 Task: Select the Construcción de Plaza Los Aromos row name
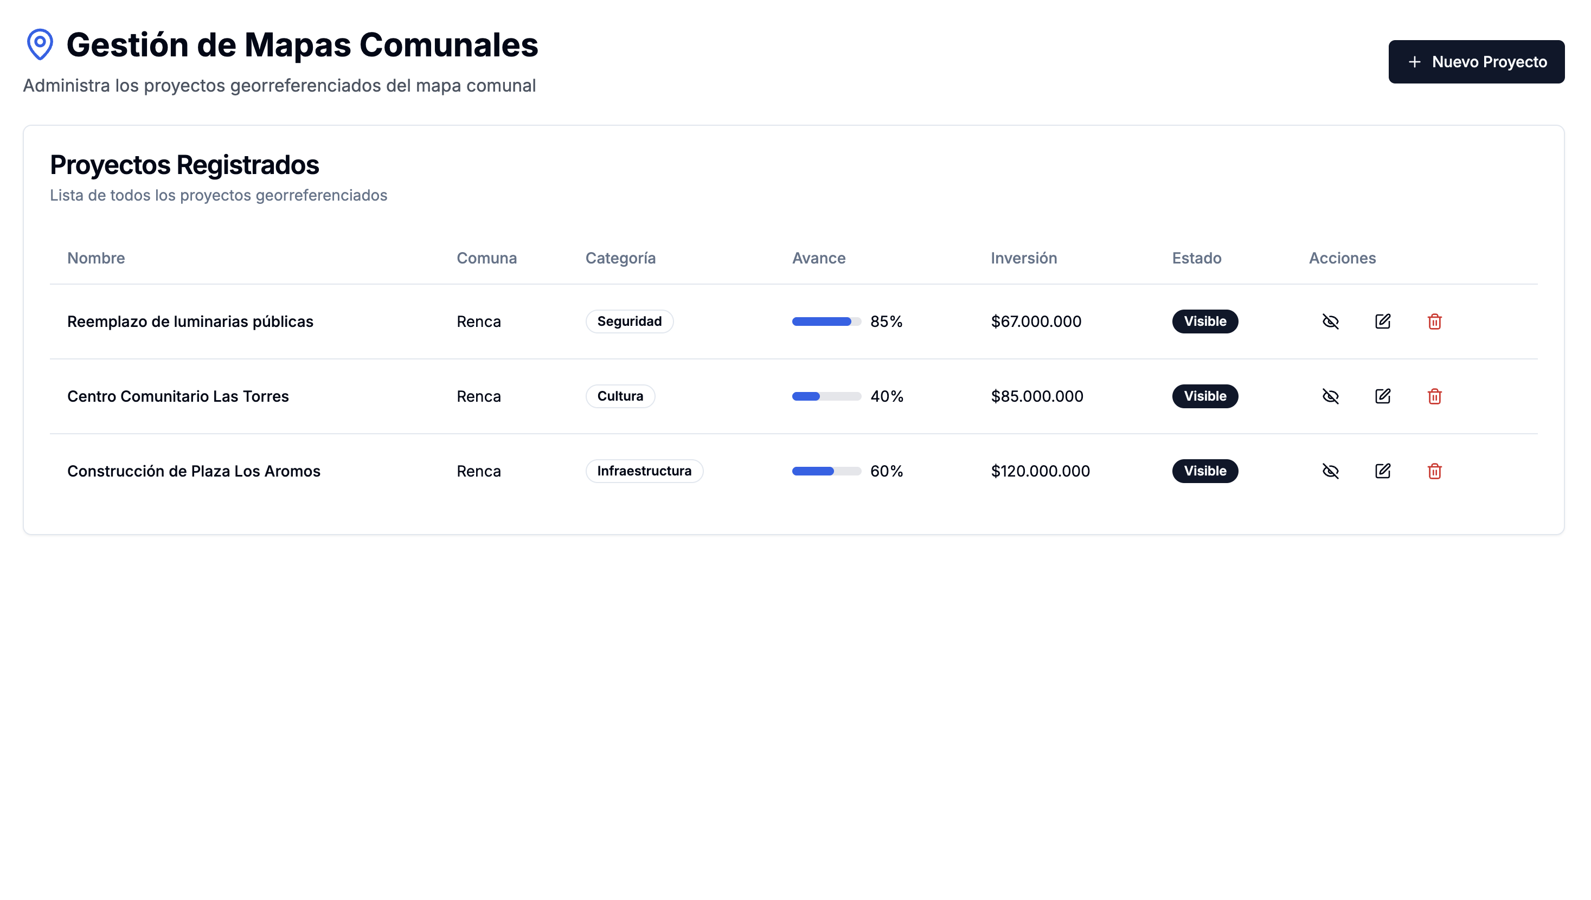coord(194,471)
